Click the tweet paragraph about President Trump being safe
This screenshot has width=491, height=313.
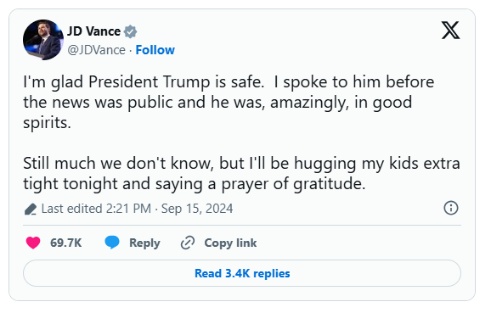229,103
